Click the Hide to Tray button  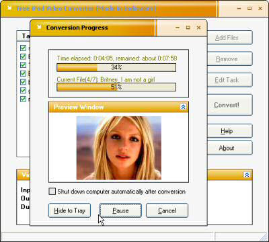(x=69, y=210)
